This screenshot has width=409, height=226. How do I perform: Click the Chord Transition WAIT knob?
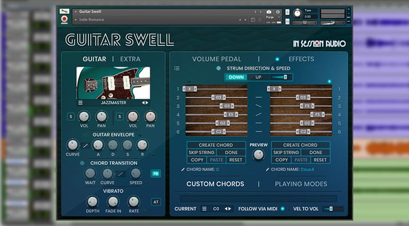90,173
